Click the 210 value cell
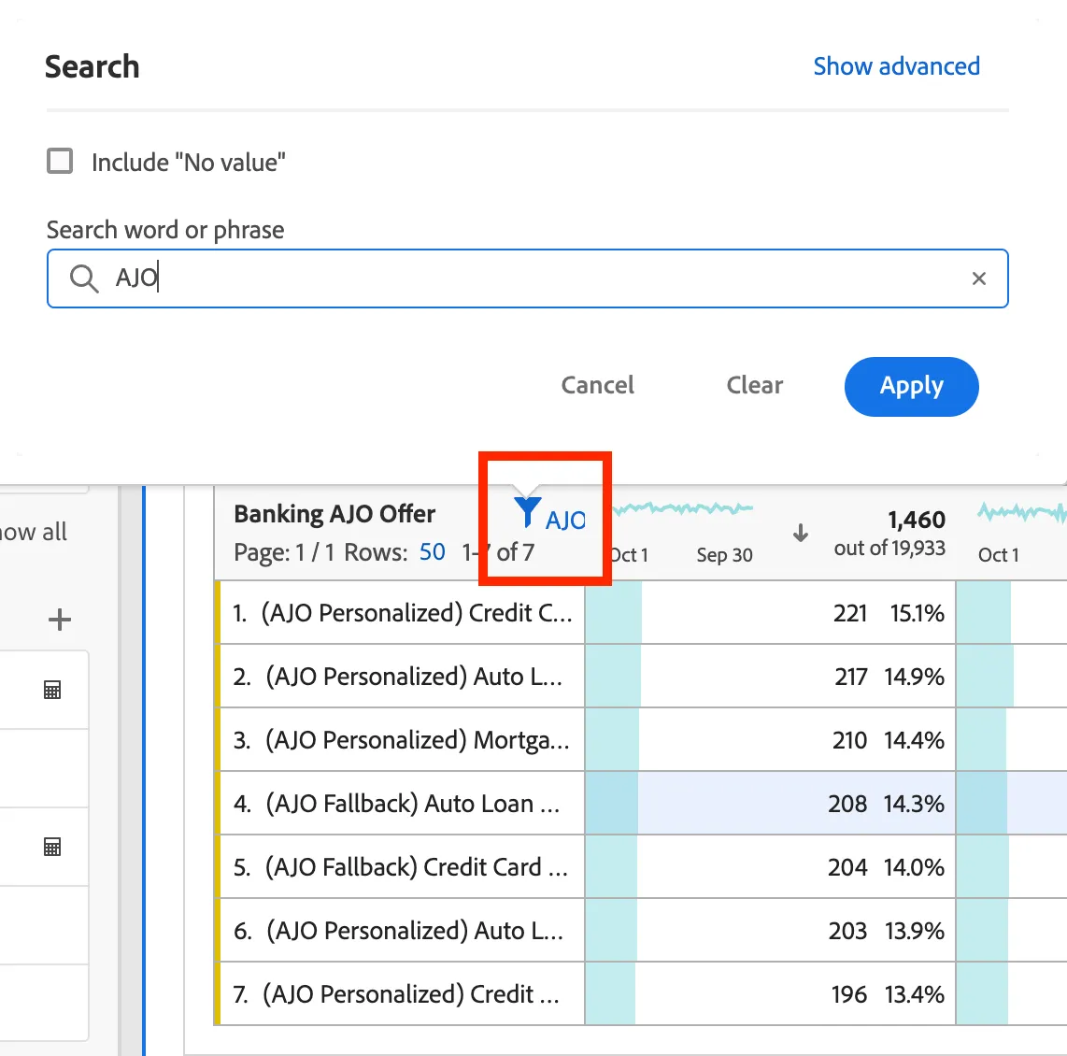The width and height of the screenshot is (1067, 1056). (x=850, y=740)
